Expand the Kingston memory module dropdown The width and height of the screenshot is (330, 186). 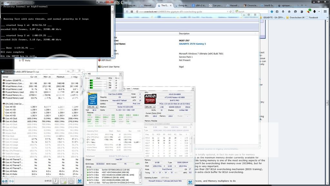point(191,124)
